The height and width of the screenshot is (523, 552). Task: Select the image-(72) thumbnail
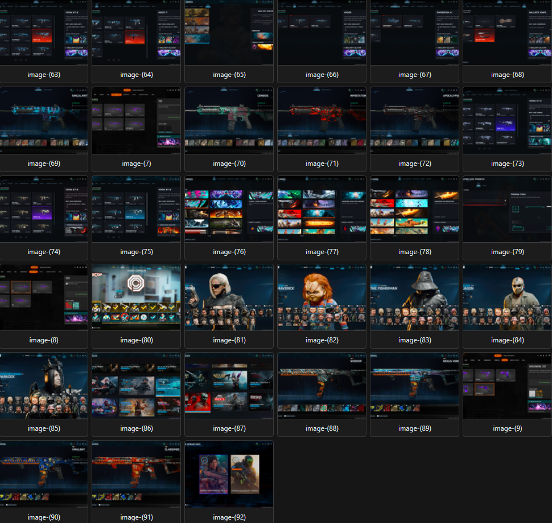tap(414, 121)
